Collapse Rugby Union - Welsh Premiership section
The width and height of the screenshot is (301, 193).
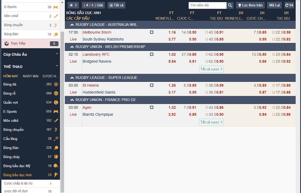pos(72,47)
